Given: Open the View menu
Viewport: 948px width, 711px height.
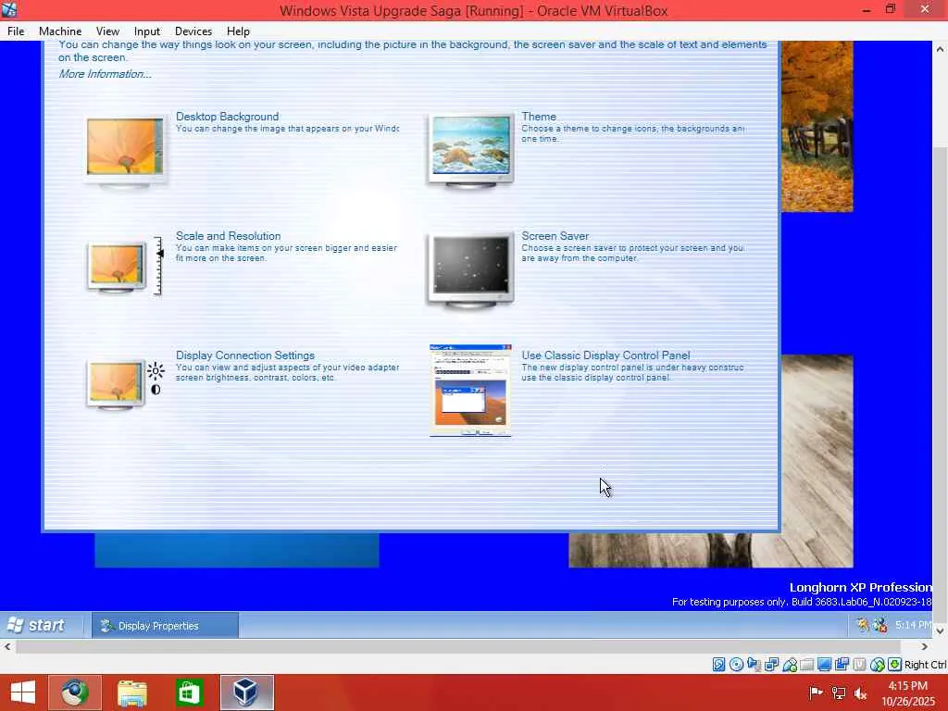Looking at the screenshot, I should 107,31.
